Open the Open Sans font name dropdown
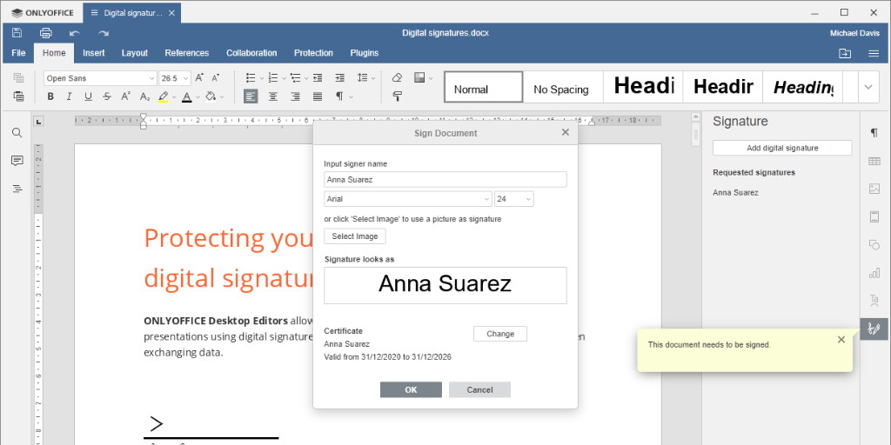 click(151, 78)
